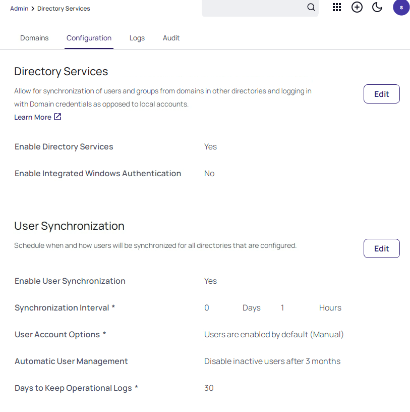Screen dimensions: 410x412
Task: Edit the User Synchronization settings
Action: pos(381,248)
